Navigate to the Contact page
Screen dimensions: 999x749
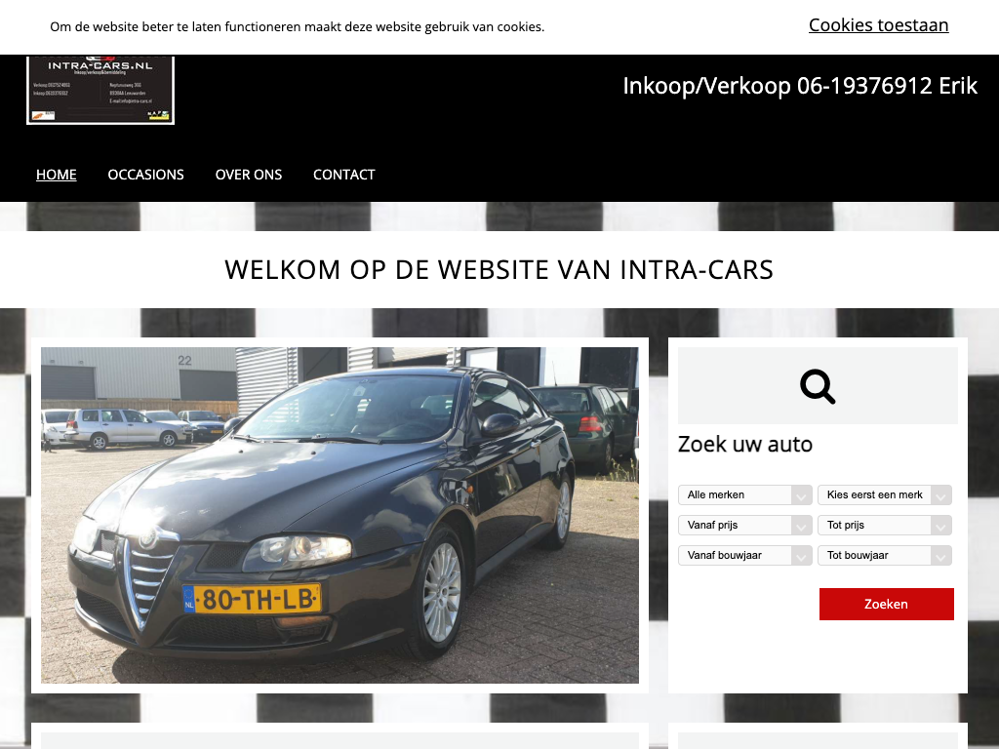click(x=344, y=175)
